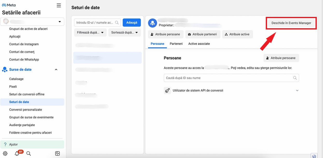Open the Filtrează după dropdown
The image size is (323, 158).
[x=90, y=33]
